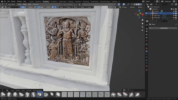Switch to Geometry Nodes workspace tab
This screenshot has height=100, width=178.
105,2
